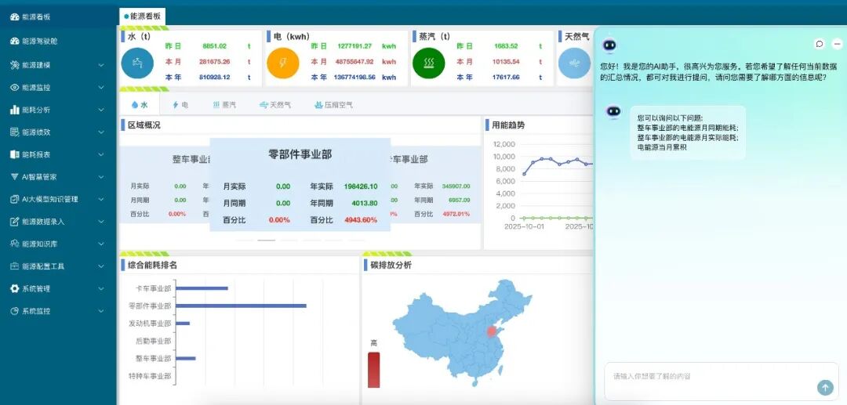Click the chat bubble icon in AI panel
This screenshot has width=847, height=405.
[820, 44]
